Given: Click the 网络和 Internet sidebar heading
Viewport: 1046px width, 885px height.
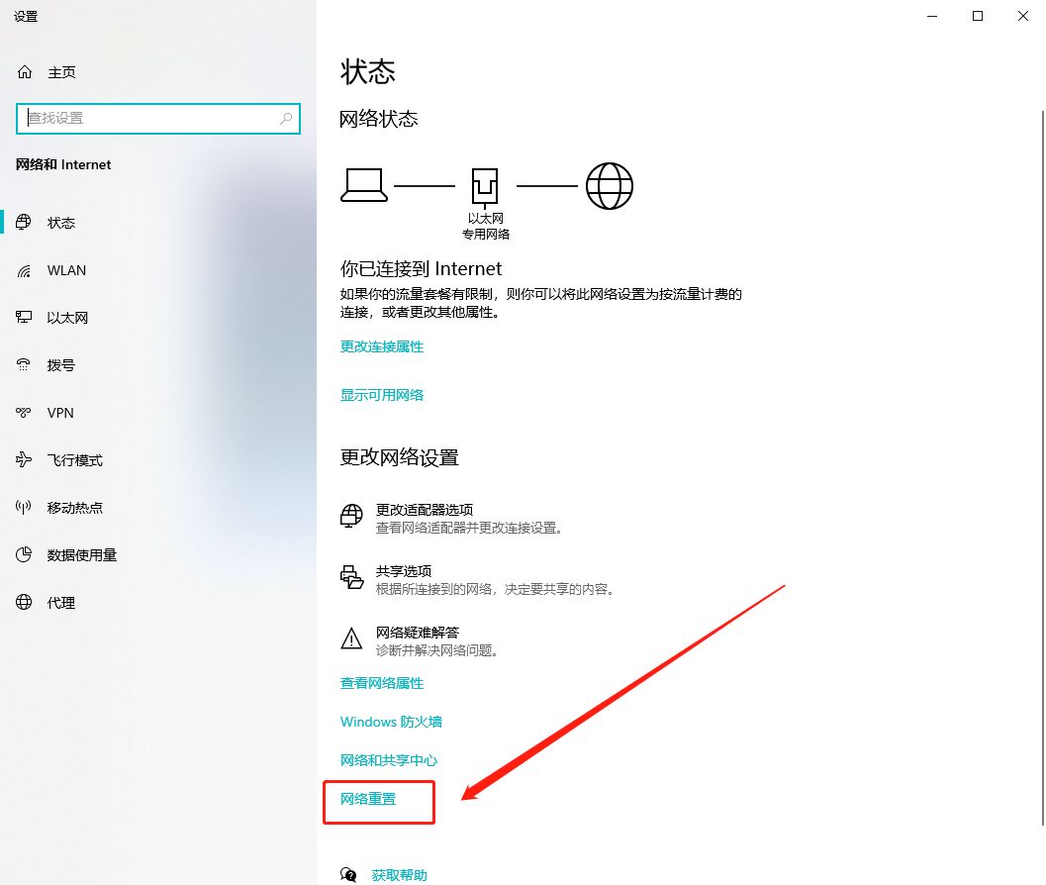Looking at the screenshot, I should [63, 165].
